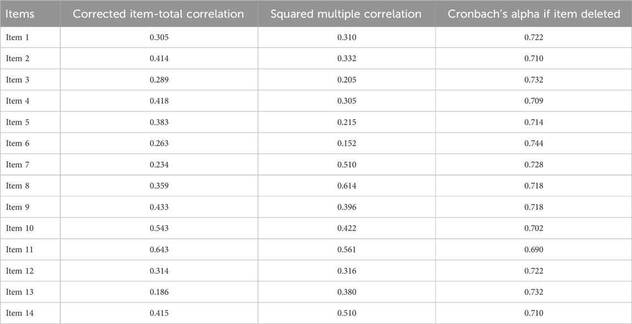Select the 0.380 cell in Item 13 row
The image size is (632, 324).
click(x=347, y=292)
